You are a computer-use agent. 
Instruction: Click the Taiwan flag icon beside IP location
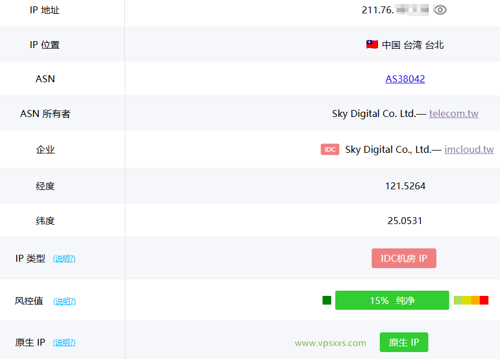tap(372, 43)
